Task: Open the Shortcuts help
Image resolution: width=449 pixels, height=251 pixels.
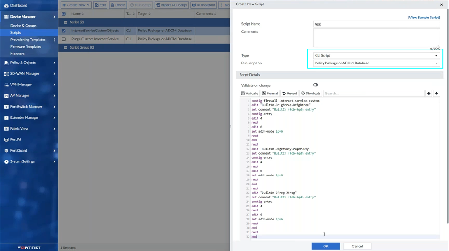Action: (311, 94)
